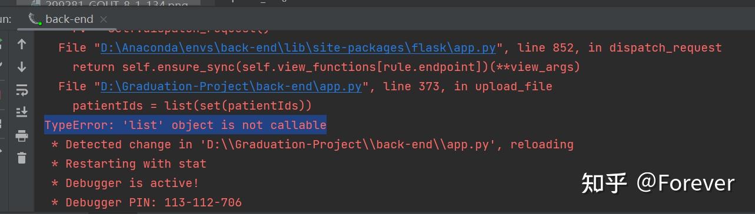Viewport: 755px width, 214px height.
Task: Click the Up the Stack Trace arrow
Action: click(x=22, y=44)
